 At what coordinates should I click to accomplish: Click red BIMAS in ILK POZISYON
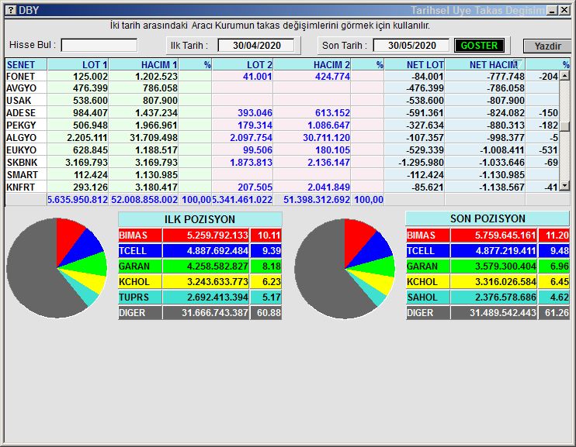[140, 235]
